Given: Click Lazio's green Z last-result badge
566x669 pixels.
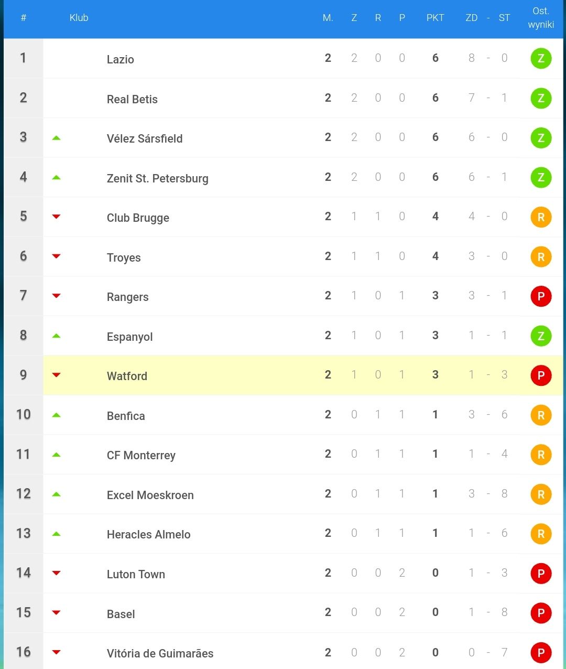Looking at the screenshot, I should click(541, 58).
